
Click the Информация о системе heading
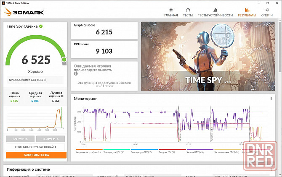point(28,169)
